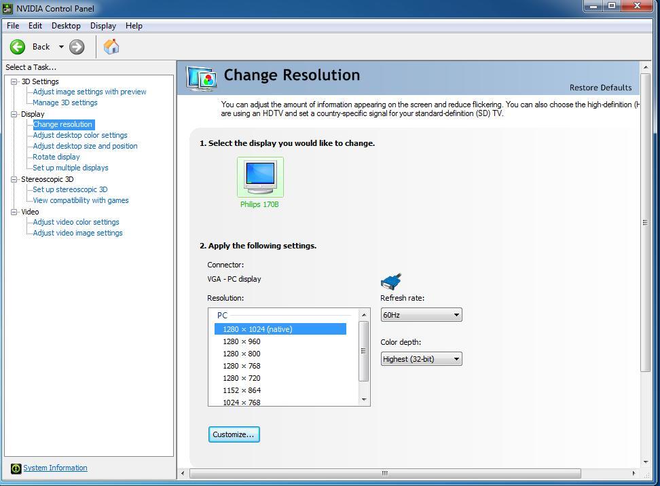The image size is (660, 486).
Task: Click horizontal scrollbar left arrow
Action: click(x=183, y=473)
